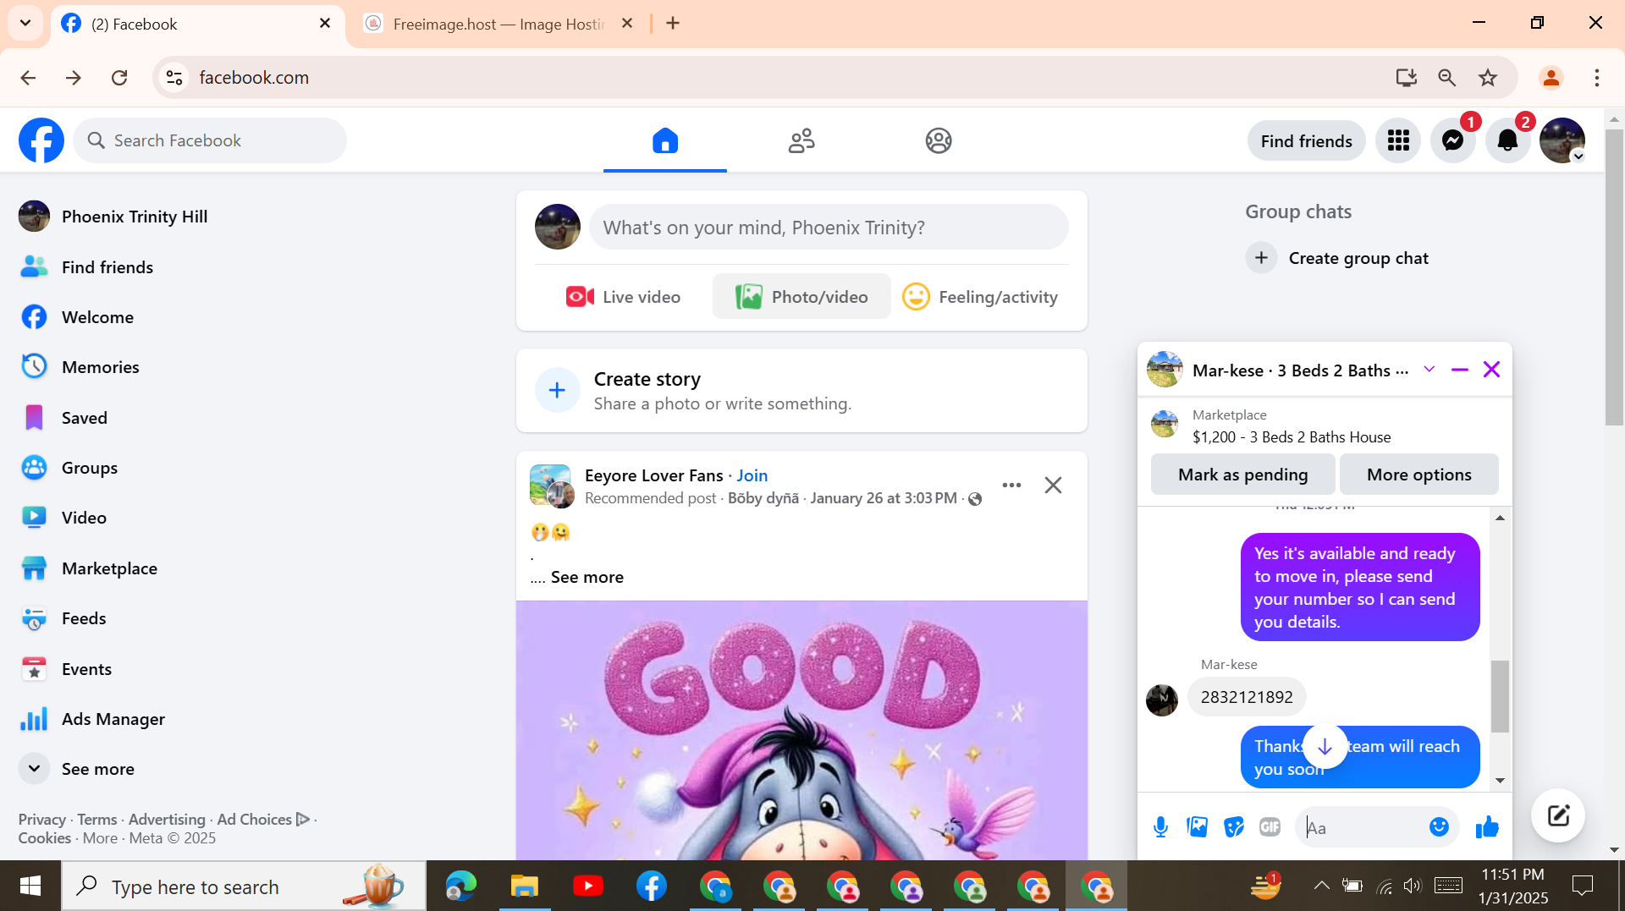Open the Eeyore post options ellipsis

tap(1011, 485)
